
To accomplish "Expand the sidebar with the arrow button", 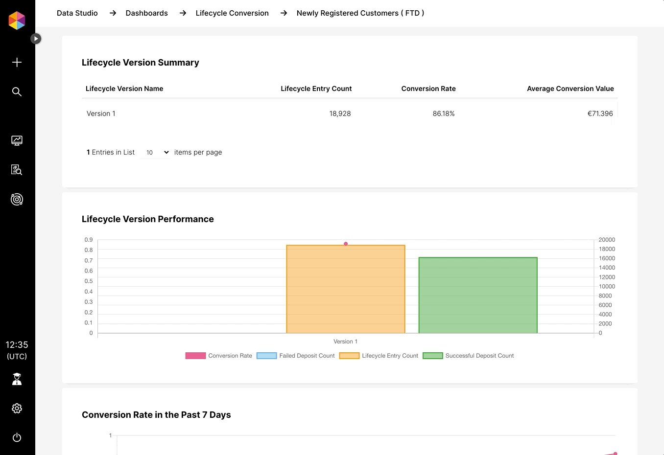I will 36,39.
